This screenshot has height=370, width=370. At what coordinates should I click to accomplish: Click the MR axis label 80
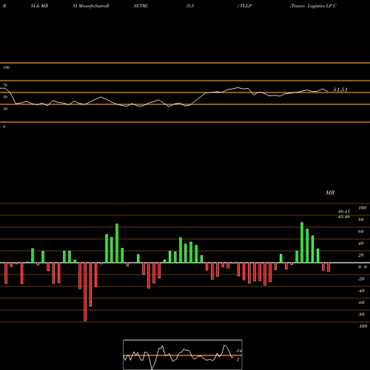(x=361, y=220)
